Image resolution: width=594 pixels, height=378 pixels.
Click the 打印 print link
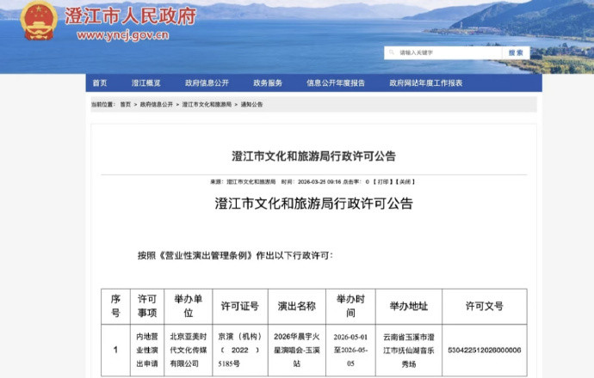pos(383,182)
